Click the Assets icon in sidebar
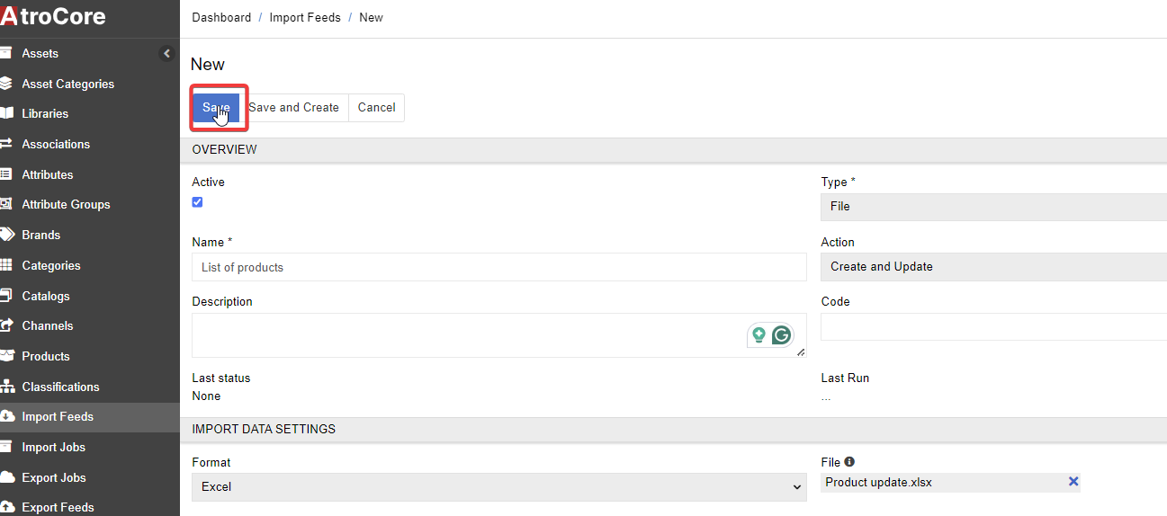1167x516 pixels. (5, 53)
